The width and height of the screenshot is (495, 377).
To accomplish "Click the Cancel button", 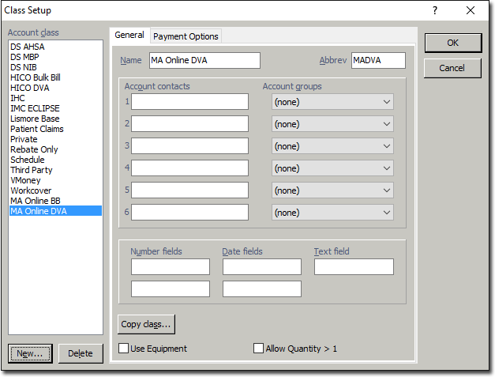I will pyautogui.click(x=452, y=69).
